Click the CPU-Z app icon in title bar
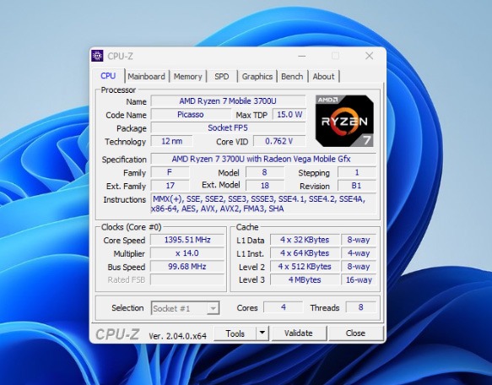The height and width of the screenshot is (385, 492). pyautogui.click(x=97, y=56)
